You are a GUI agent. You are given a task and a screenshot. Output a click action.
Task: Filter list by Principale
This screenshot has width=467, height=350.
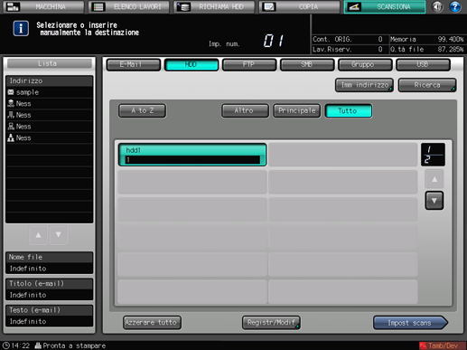[x=297, y=110]
